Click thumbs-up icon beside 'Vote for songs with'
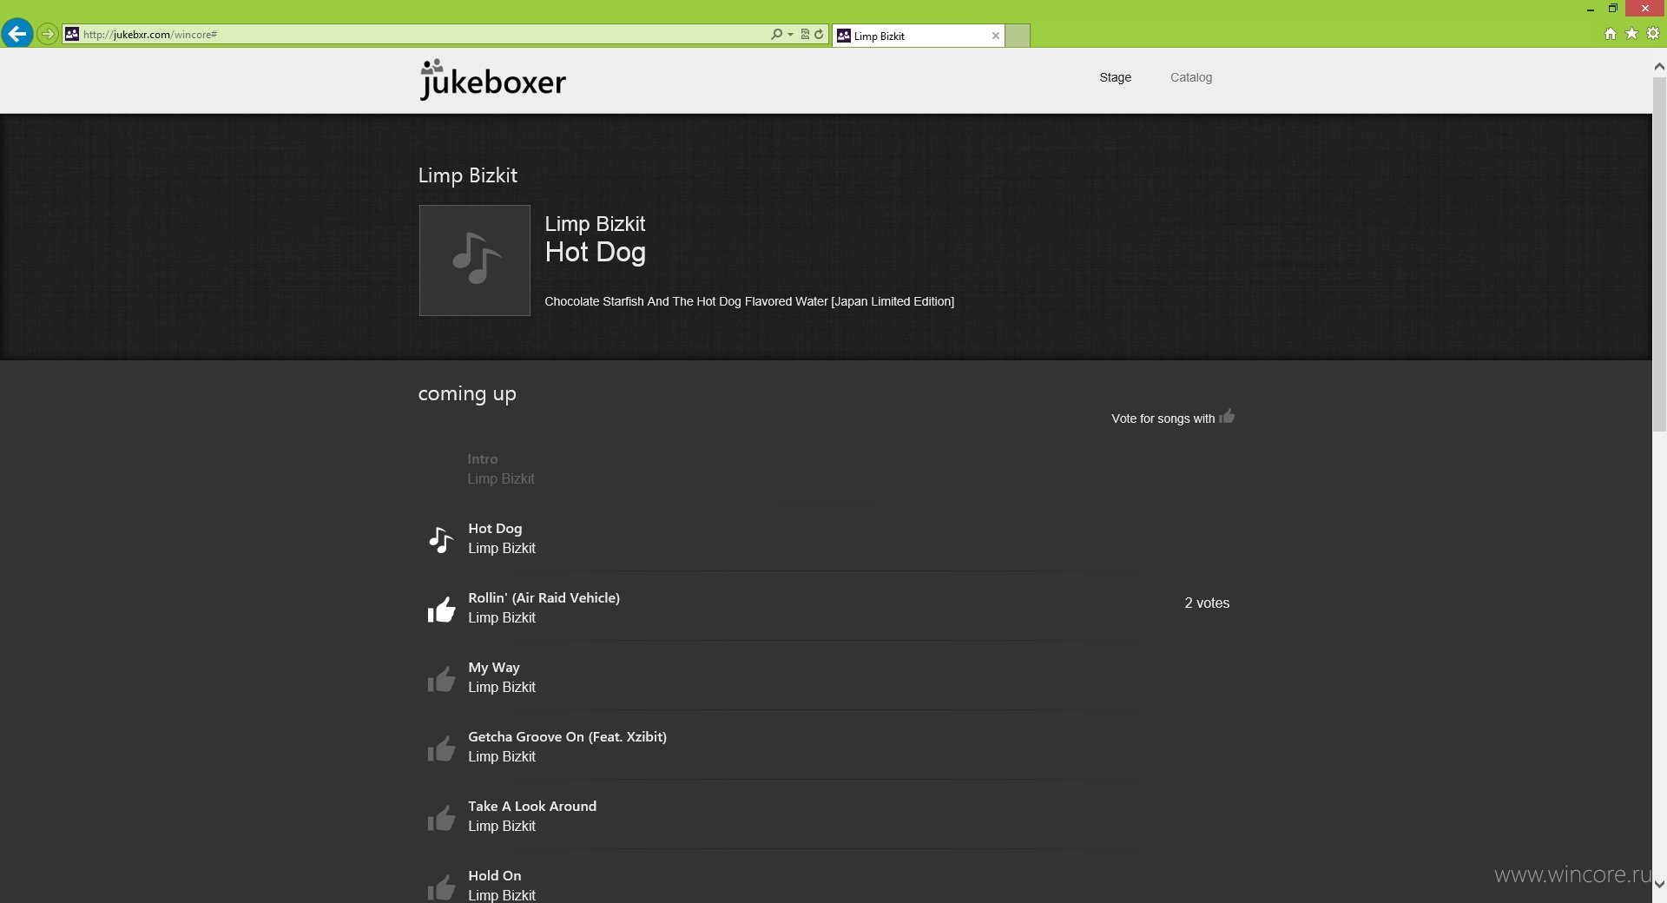 (1227, 416)
